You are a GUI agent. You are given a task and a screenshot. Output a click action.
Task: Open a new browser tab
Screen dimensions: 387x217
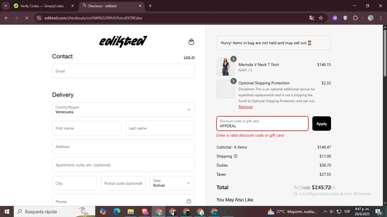click(x=150, y=6)
